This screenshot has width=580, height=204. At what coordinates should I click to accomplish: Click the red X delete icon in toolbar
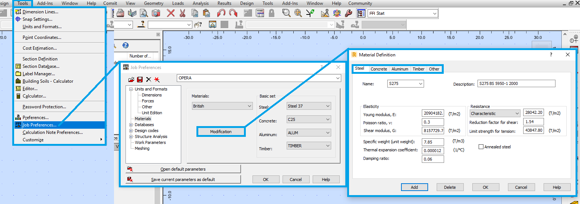point(171,13)
